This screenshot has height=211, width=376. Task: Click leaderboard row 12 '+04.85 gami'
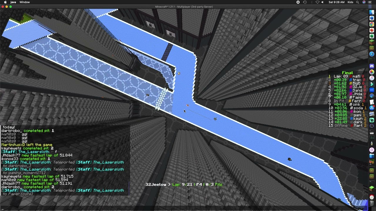[x=347, y=115]
